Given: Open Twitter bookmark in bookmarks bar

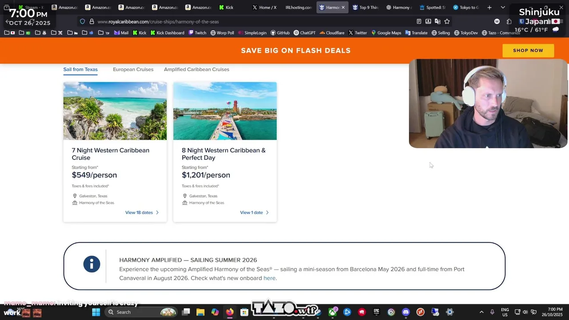Looking at the screenshot, I should tap(357, 33).
